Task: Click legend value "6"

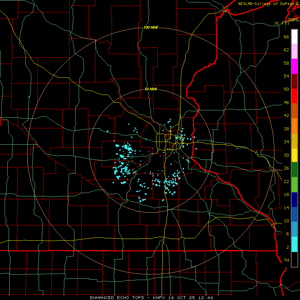Action: (288, 234)
